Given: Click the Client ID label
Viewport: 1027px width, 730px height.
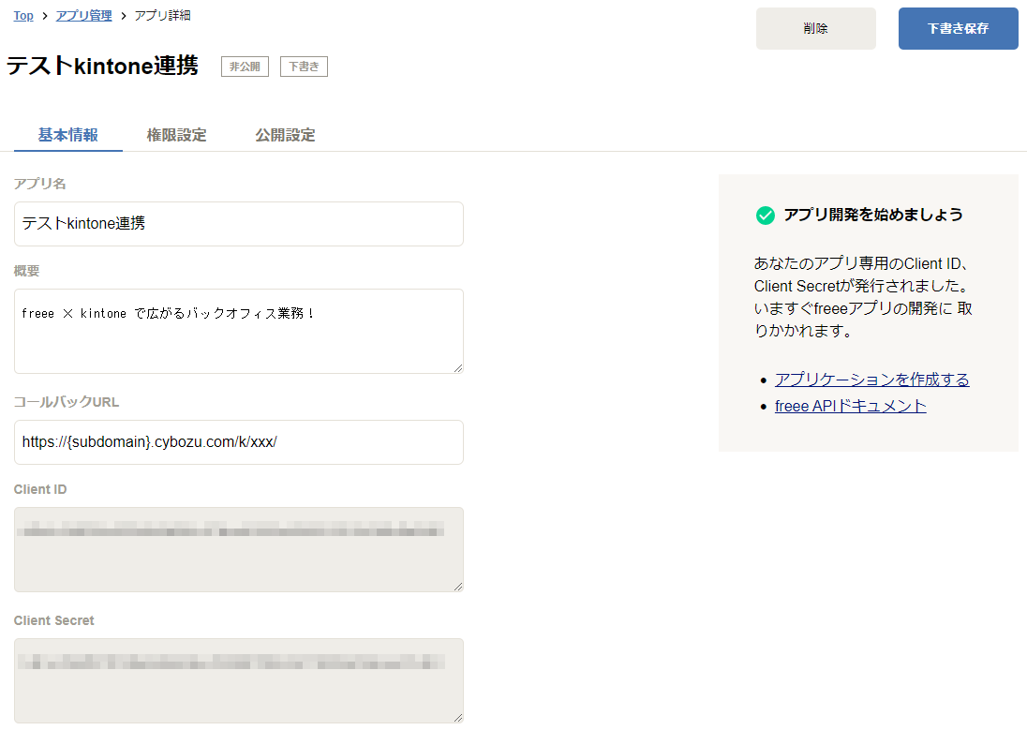Looking at the screenshot, I should coord(40,489).
